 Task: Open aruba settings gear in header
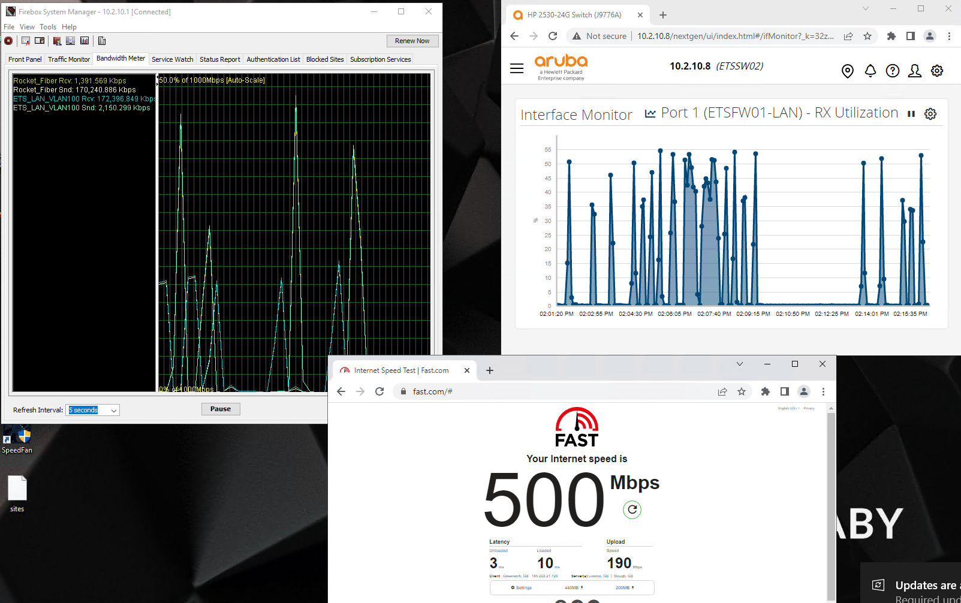click(x=937, y=71)
